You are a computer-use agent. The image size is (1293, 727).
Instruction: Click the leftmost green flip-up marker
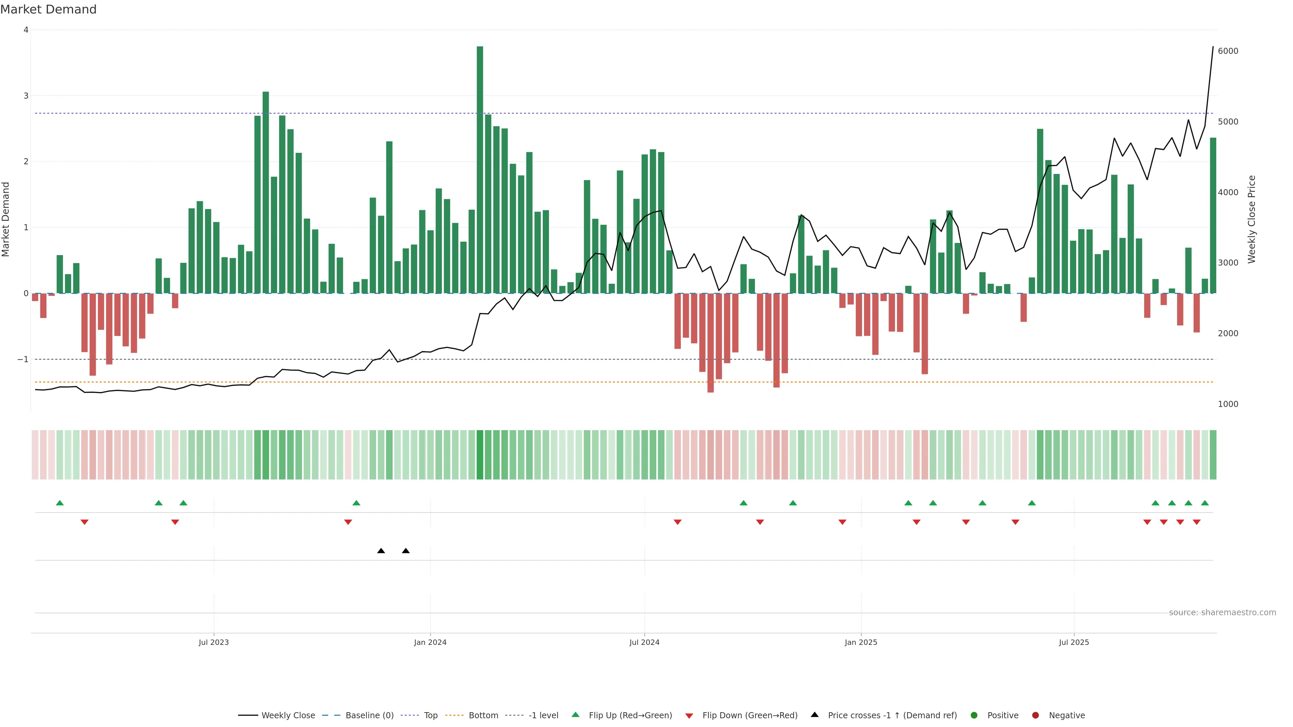[60, 503]
